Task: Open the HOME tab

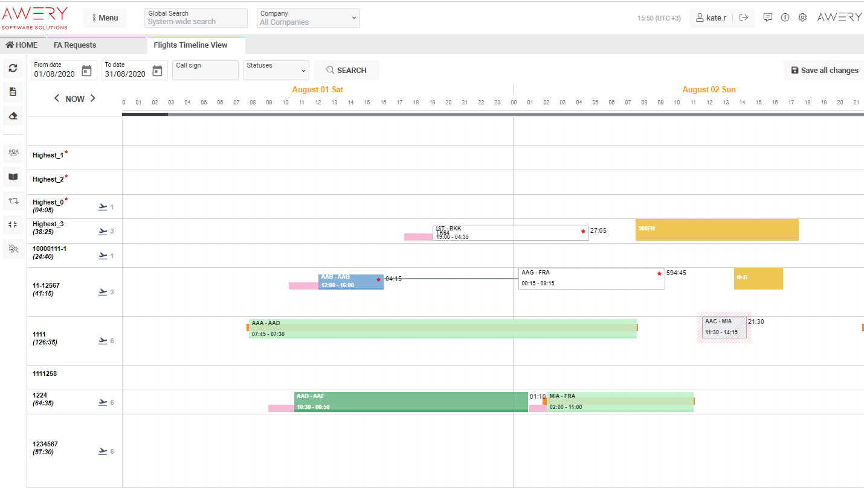Action: pos(22,45)
